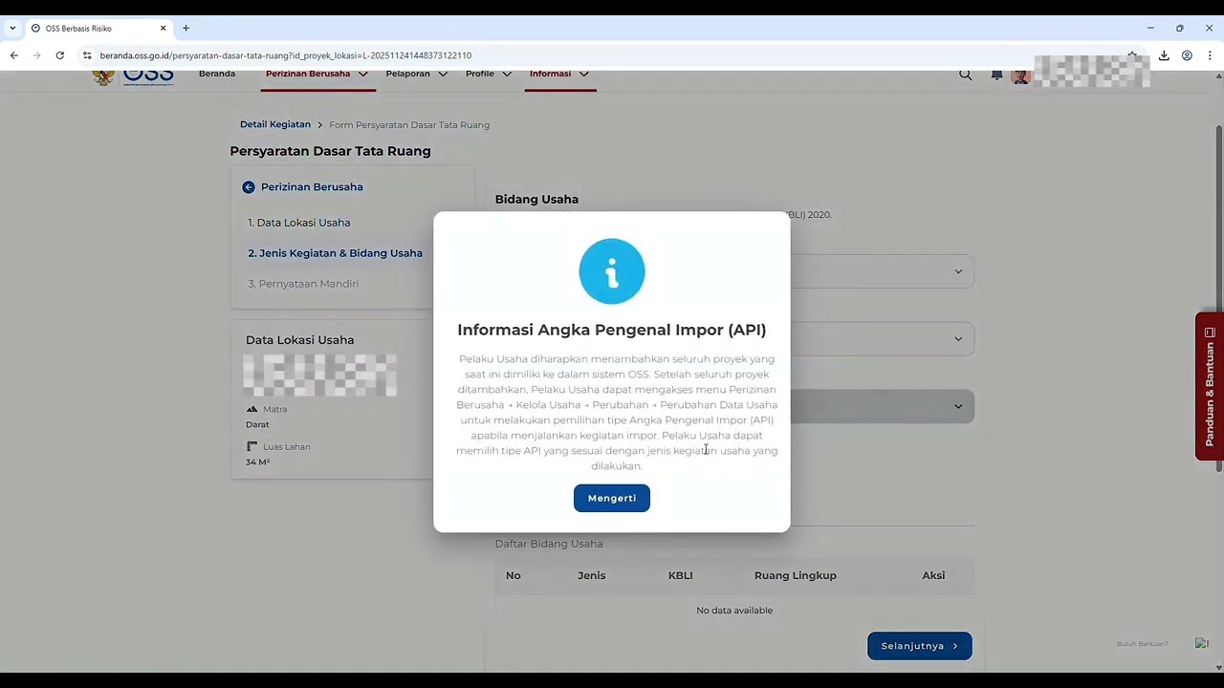Screen dimensions: 1224x688
Task: Click the browser address bar URL
Action: [286, 55]
